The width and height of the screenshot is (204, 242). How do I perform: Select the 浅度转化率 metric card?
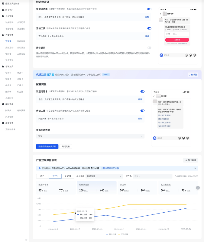(x=56, y=188)
